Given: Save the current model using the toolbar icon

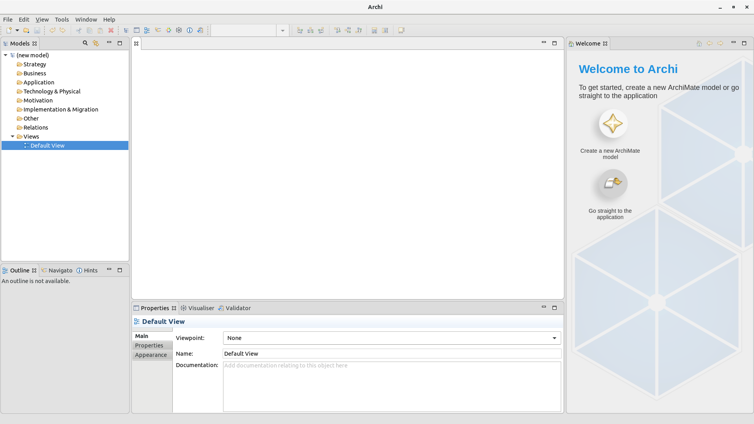Looking at the screenshot, I should 37,30.
